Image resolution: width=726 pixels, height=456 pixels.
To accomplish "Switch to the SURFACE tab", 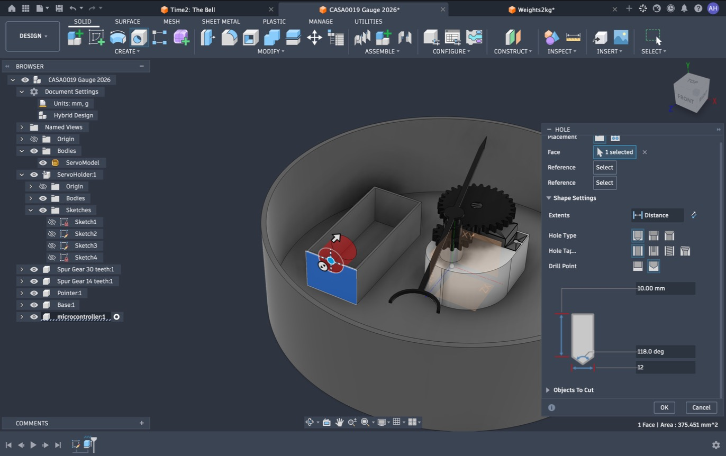I will [x=128, y=22].
